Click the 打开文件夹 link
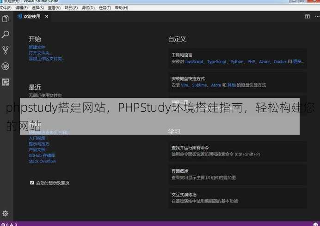This screenshot has width=320, height=226. [x=40, y=53]
